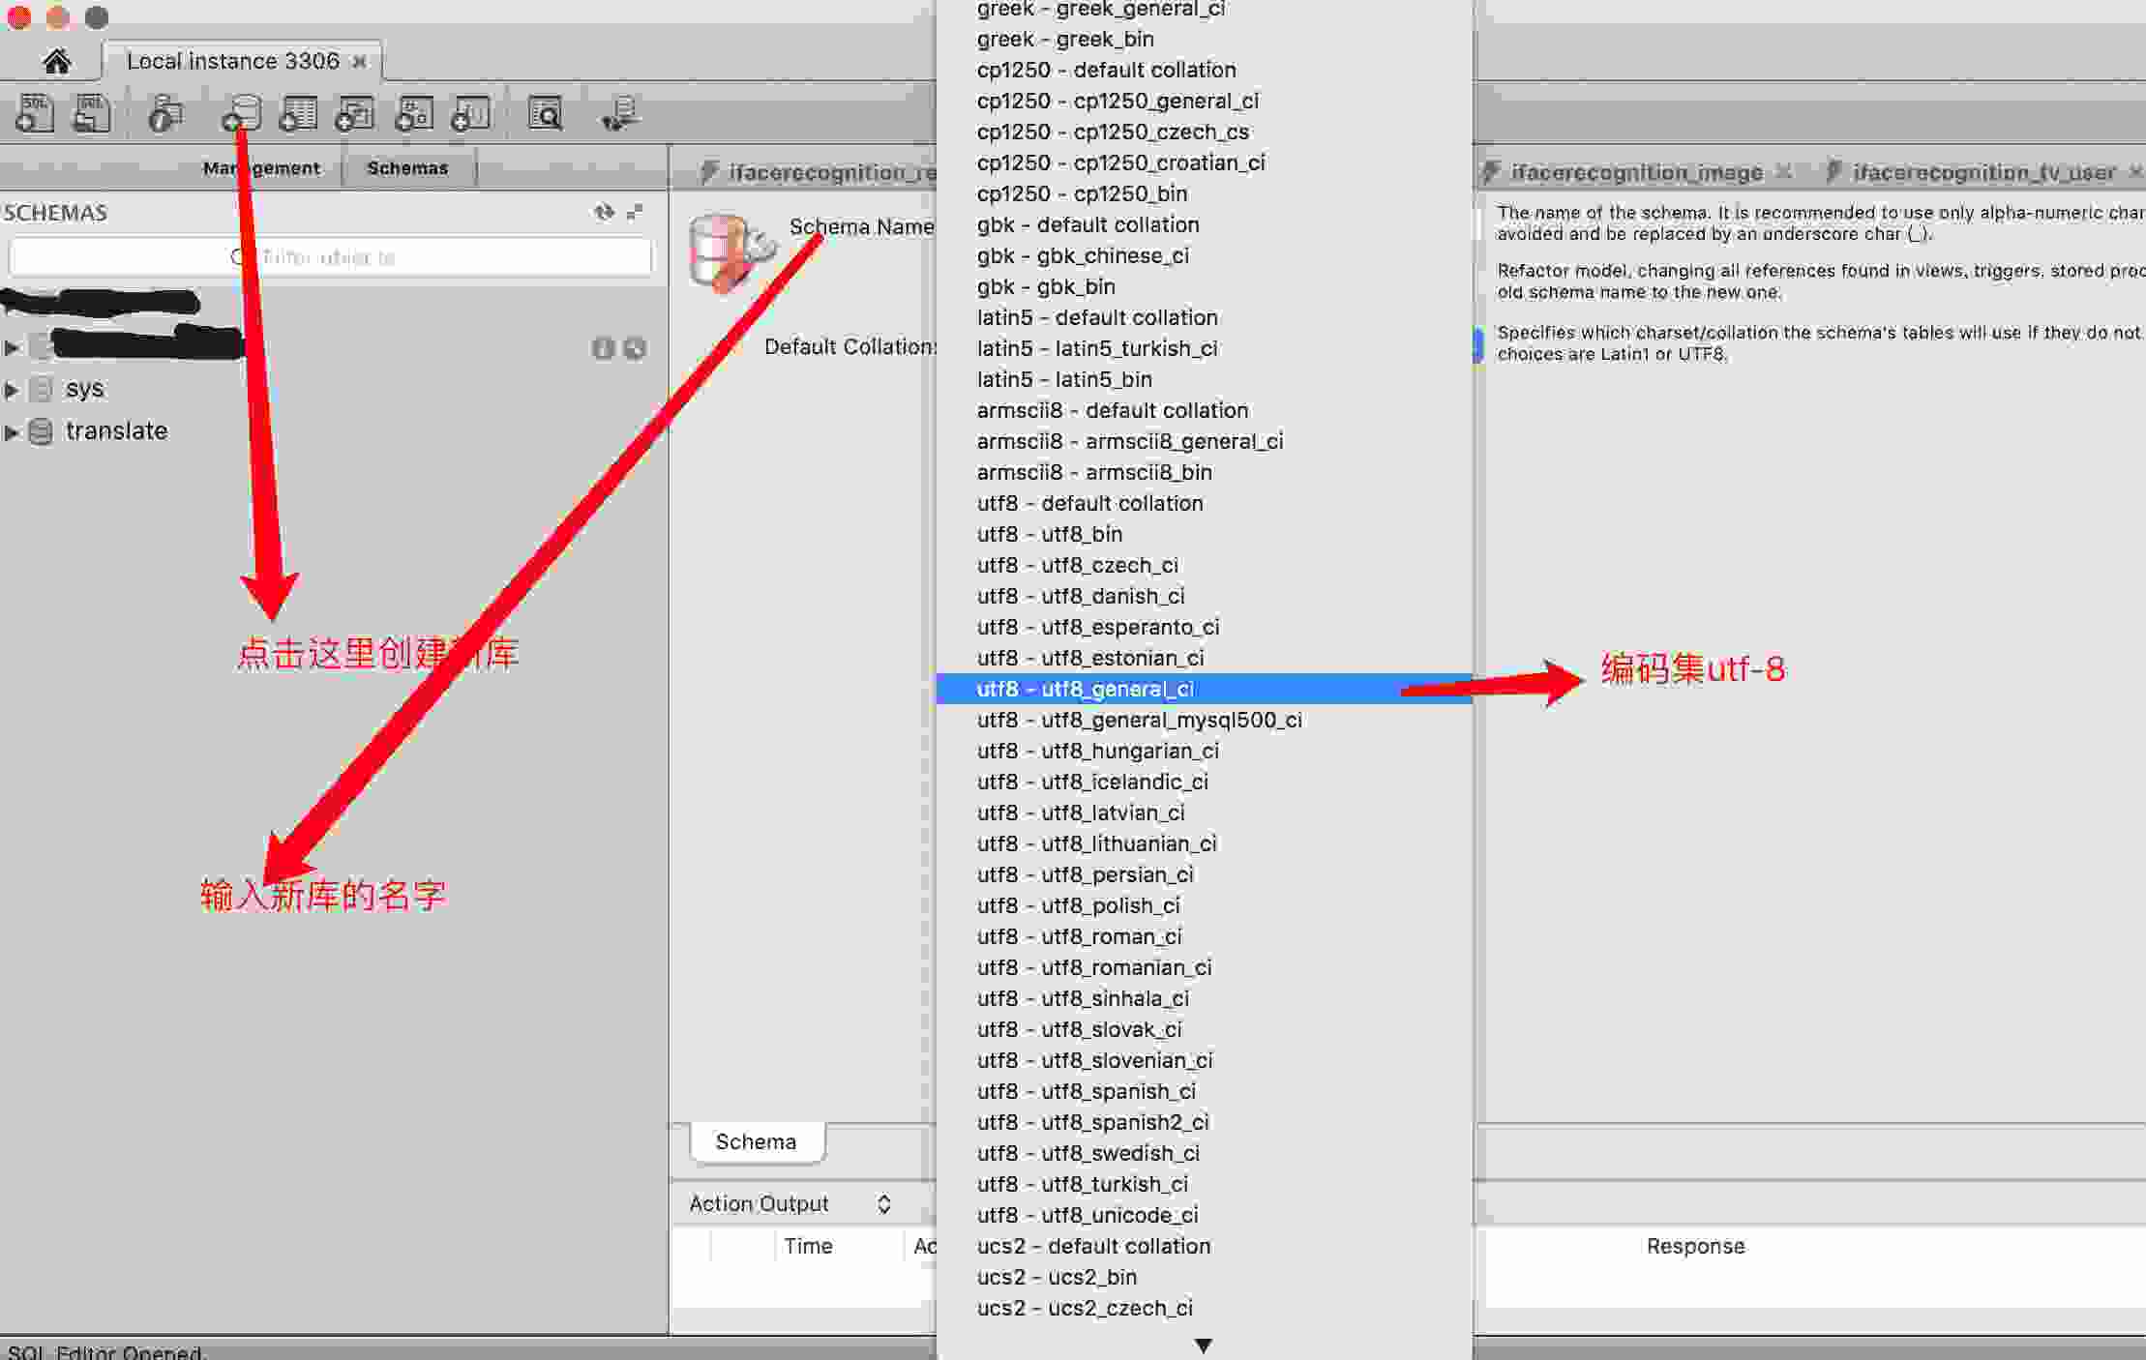This screenshot has width=2146, height=1360.
Task: Open the home screen tab icon
Action: click(x=56, y=61)
